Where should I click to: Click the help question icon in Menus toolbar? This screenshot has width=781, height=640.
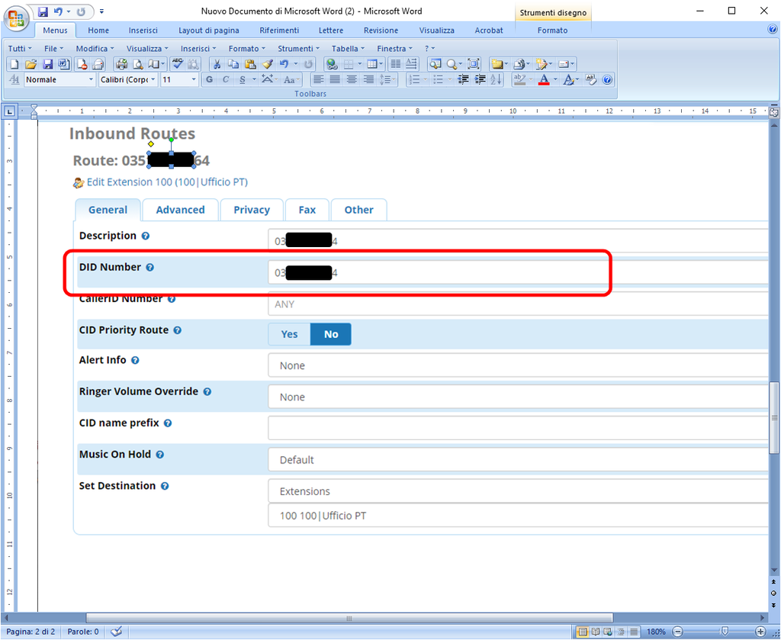(x=606, y=79)
